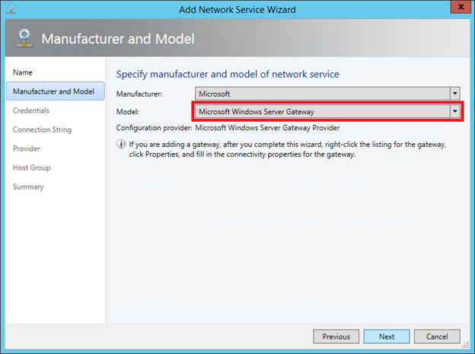Go to the Summary step

pyautogui.click(x=28, y=187)
